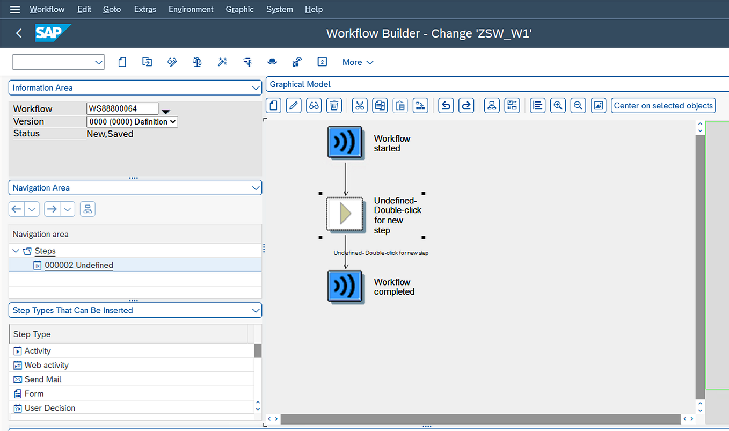
Task: Click the graphical model Create step icon
Action: pyautogui.click(x=274, y=106)
